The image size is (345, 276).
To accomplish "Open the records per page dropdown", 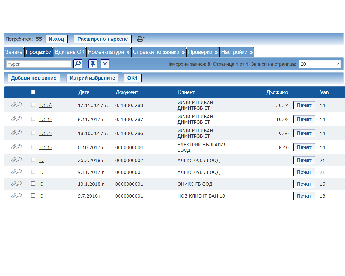I will click(319, 64).
